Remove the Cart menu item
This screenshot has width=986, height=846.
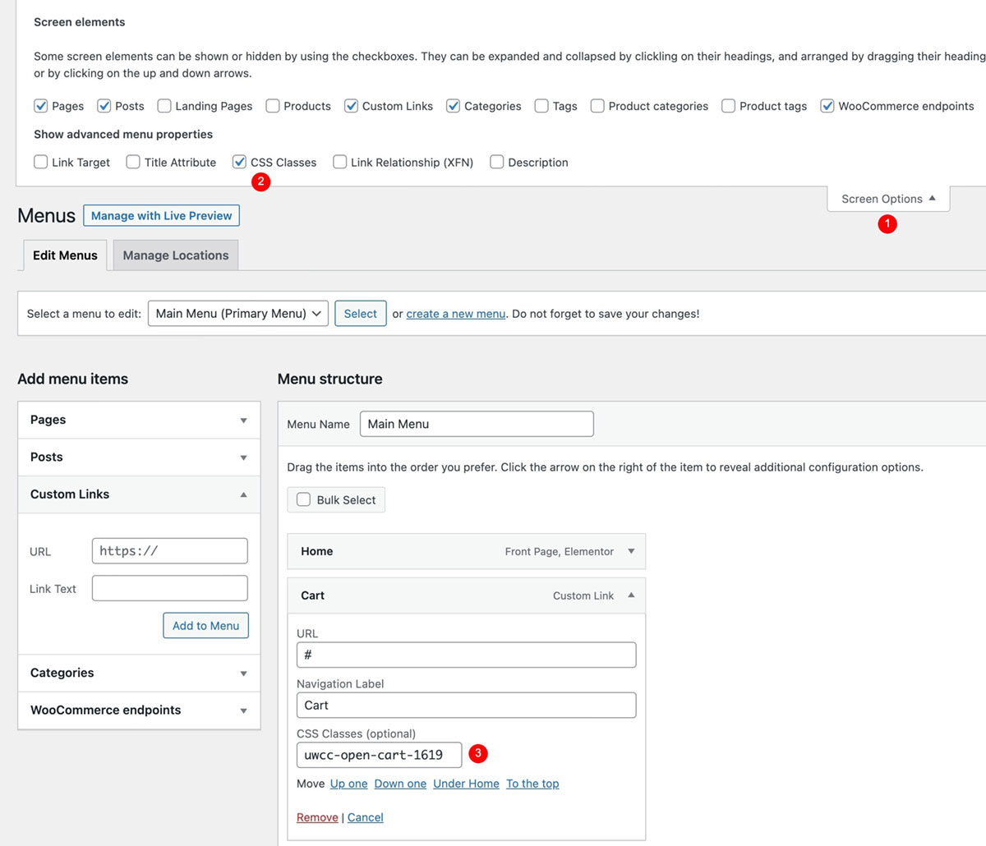tap(317, 817)
